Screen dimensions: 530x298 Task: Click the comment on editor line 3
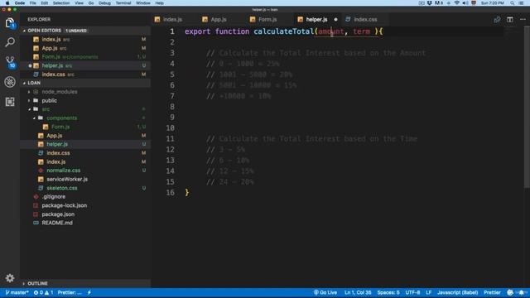coord(316,53)
